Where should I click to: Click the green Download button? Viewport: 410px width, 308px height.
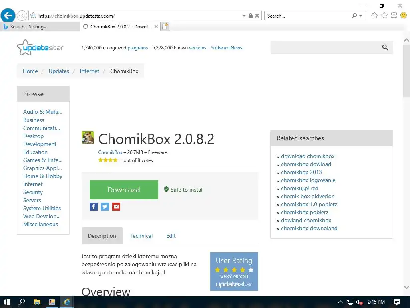124,190
